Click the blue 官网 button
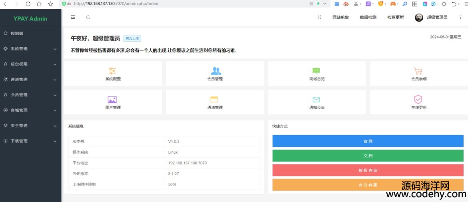The height and width of the screenshot is (202, 468). click(368, 141)
